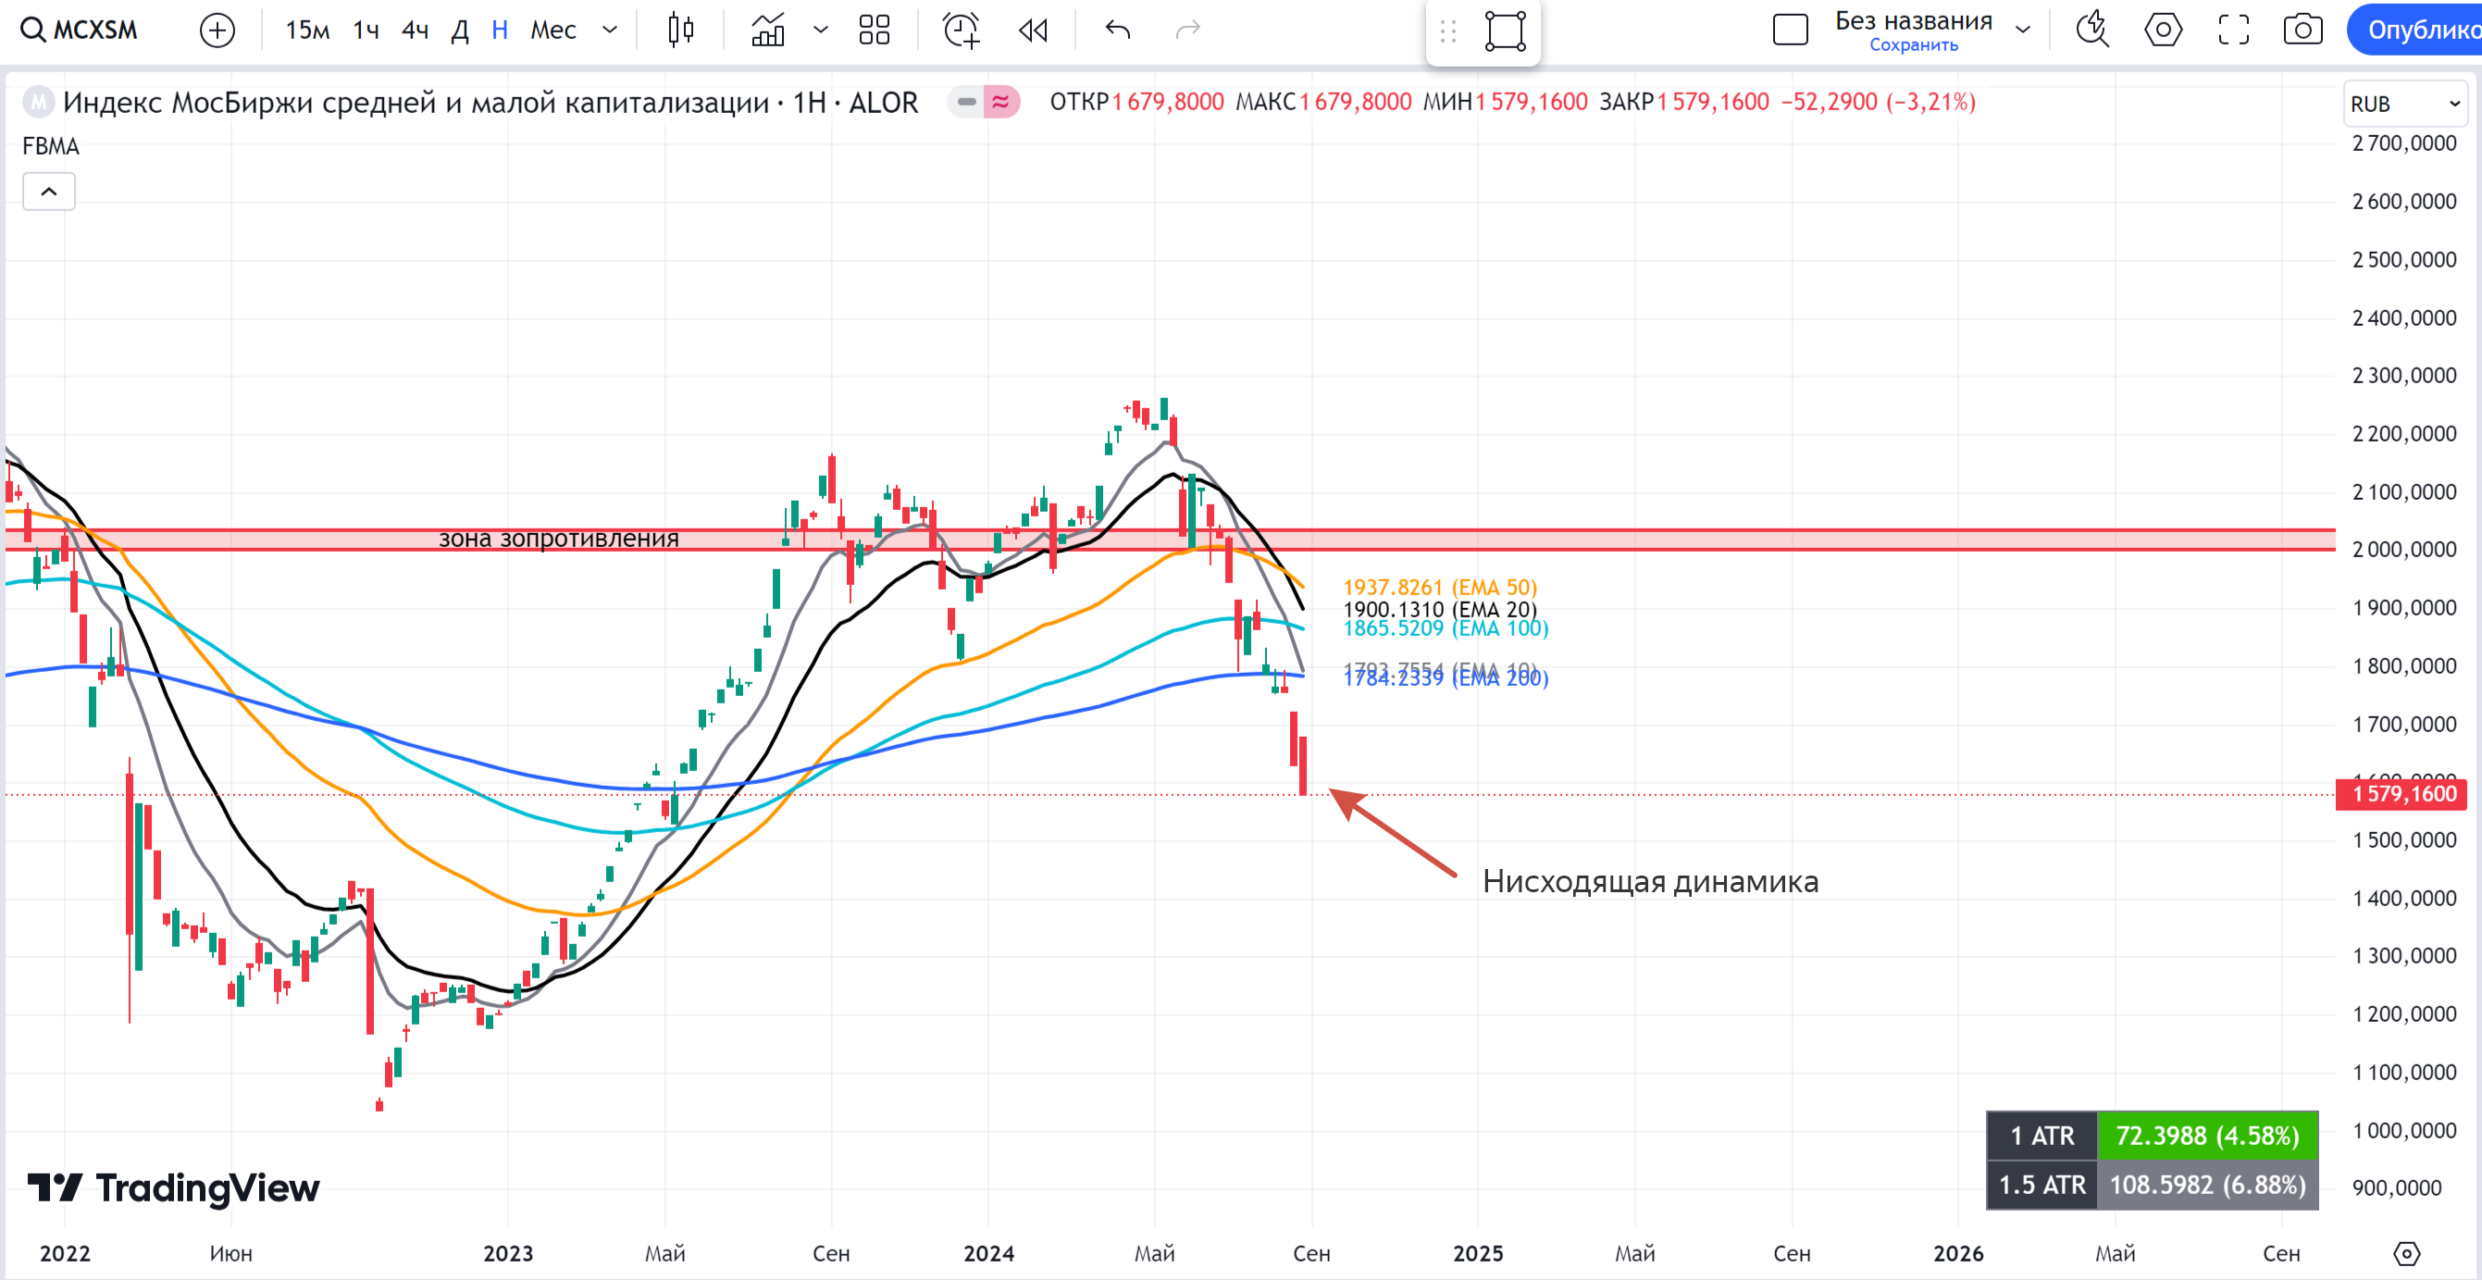Screen dimensions: 2482x1280
Task: Select the 15м timeframe
Action: [307, 30]
